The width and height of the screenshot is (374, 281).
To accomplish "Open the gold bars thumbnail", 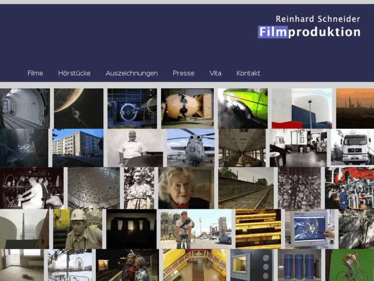I will [x=258, y=229].
